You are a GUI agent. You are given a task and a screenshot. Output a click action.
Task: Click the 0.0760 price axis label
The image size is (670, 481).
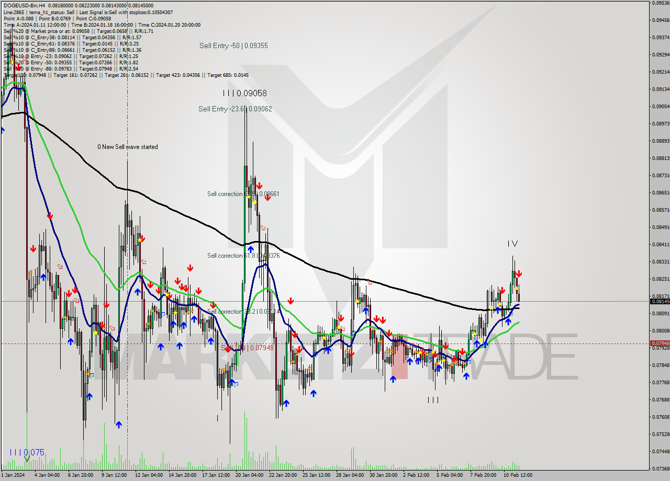(x=660, y=417)
